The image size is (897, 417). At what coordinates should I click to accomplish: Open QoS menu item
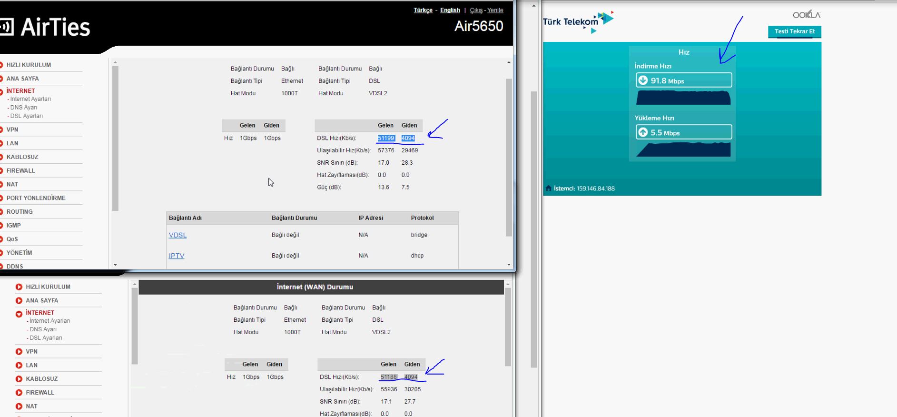[x=12, y=239]
